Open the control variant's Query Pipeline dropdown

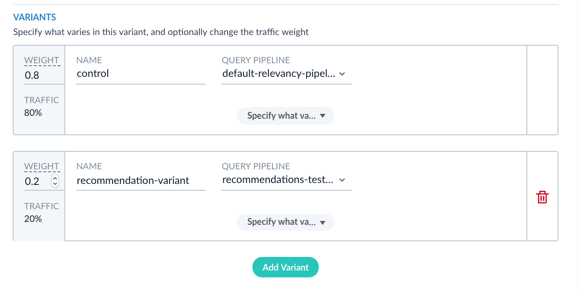[286, 74]
